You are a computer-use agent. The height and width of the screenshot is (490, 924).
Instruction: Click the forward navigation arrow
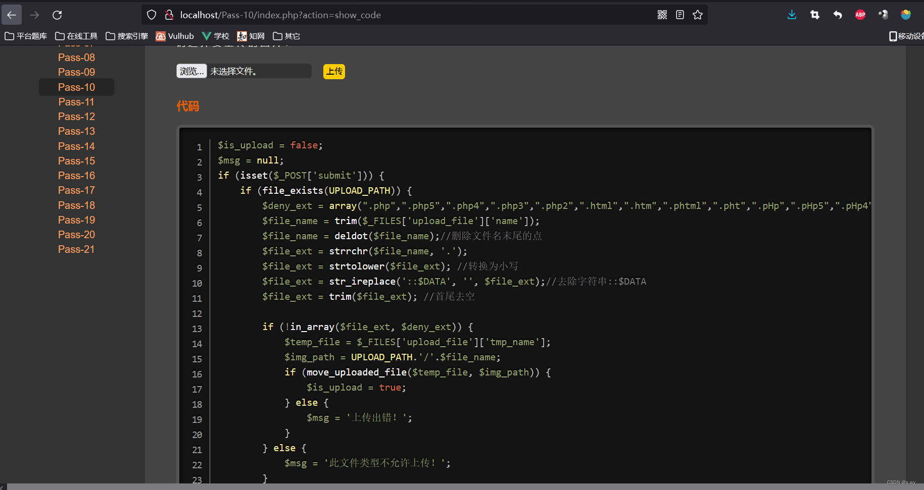[x=34, y=15]
